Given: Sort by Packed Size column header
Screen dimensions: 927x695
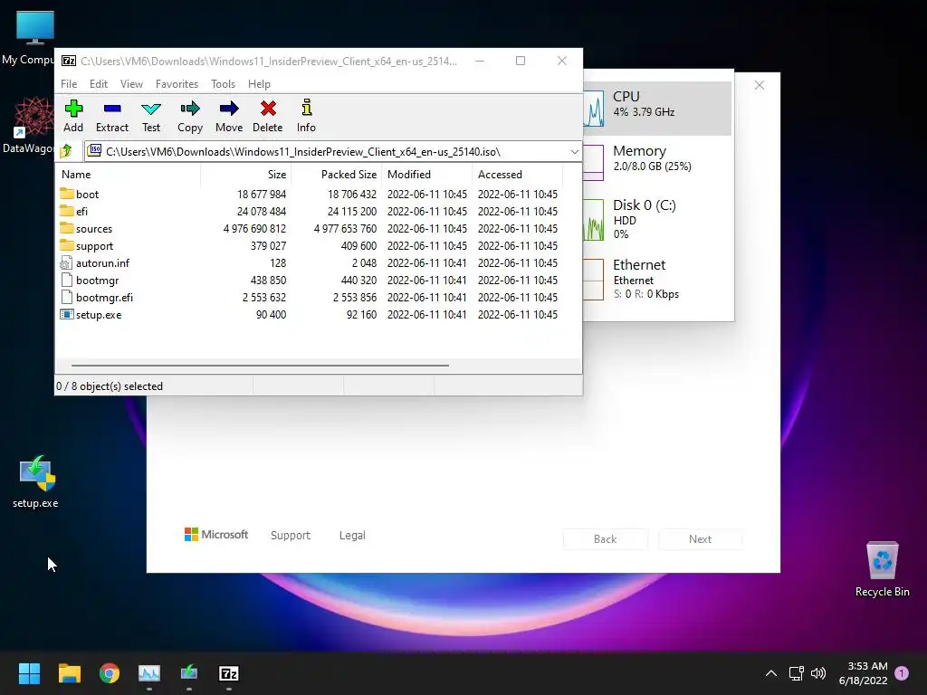Looking at the screenshot, I should (337, 175).
